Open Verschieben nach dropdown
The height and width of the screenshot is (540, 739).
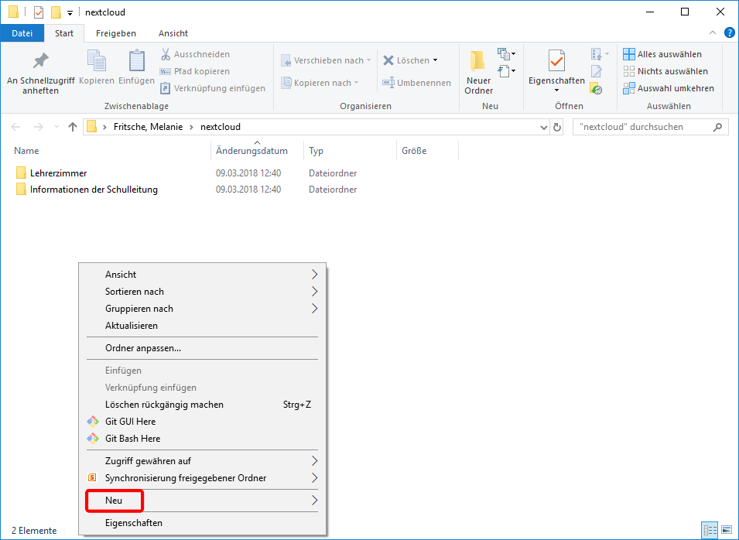pos(326,60)
